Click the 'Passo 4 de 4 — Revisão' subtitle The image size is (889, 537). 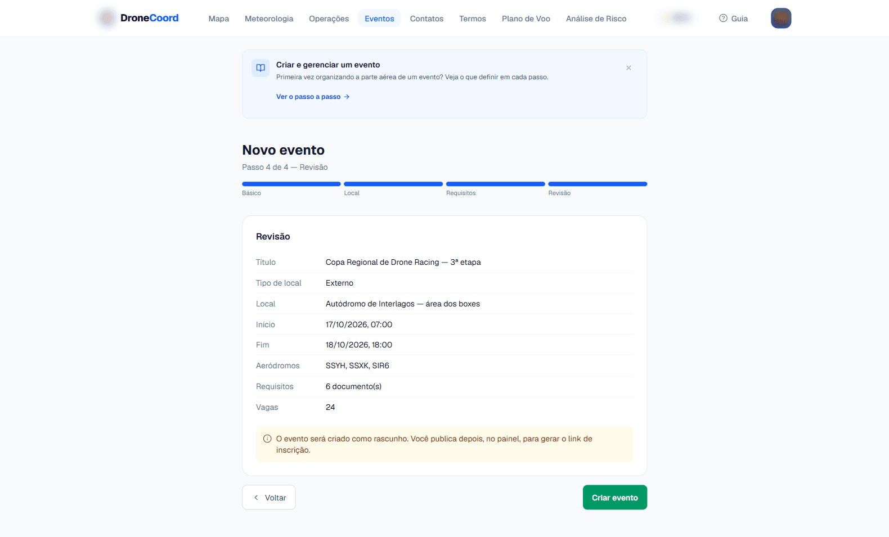pos(285,167)
